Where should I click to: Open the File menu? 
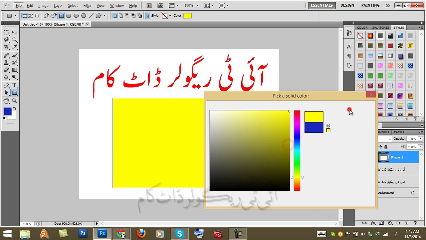pos(19,6)
